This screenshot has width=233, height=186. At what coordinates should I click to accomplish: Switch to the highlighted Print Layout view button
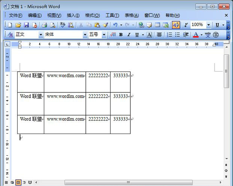pos(18,182)
